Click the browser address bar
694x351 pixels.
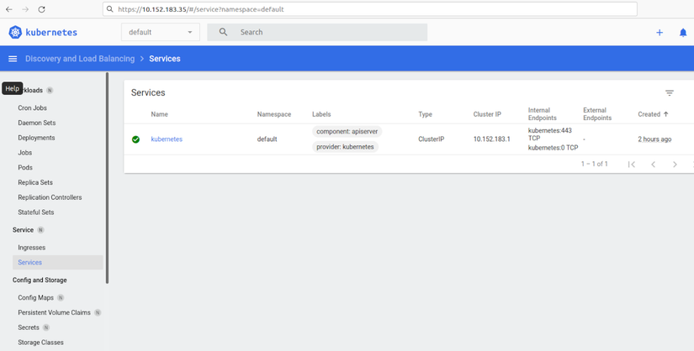[370, 9]
